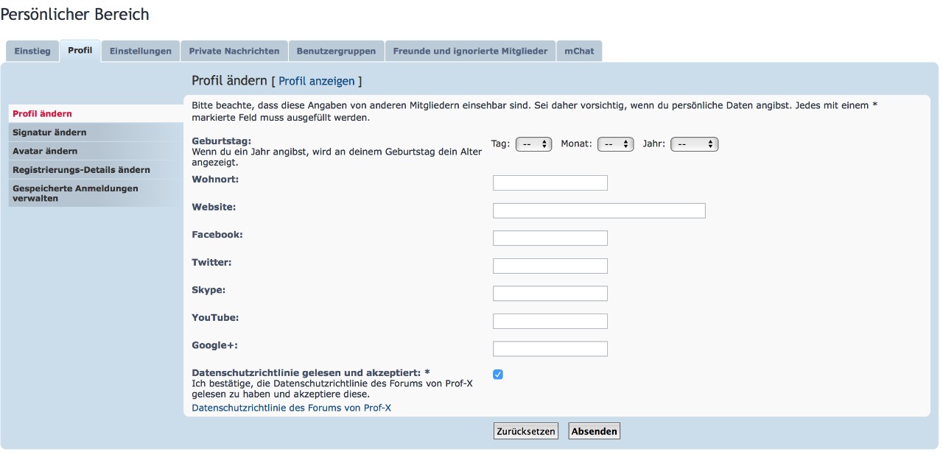Select Signatur ändern in the sidebar
The height and width of the screenshot is (457, 943).
[49, 132]
